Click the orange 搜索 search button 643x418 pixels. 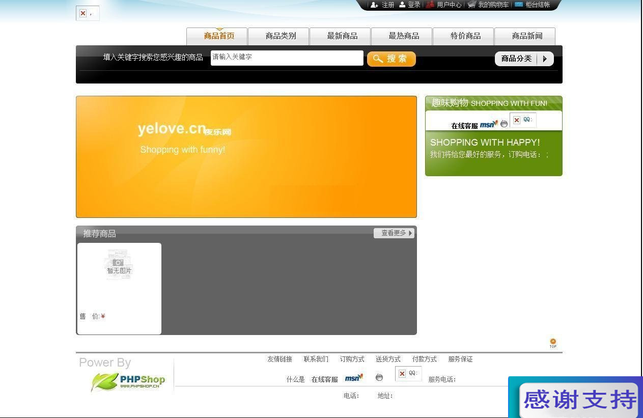[x=392, y=59]
